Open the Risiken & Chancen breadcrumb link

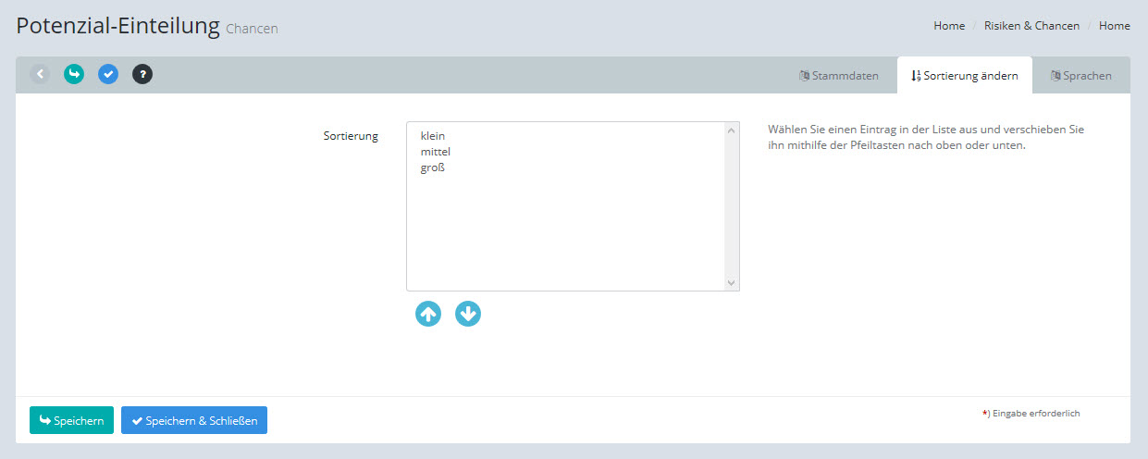click(x=1031, y=26)
